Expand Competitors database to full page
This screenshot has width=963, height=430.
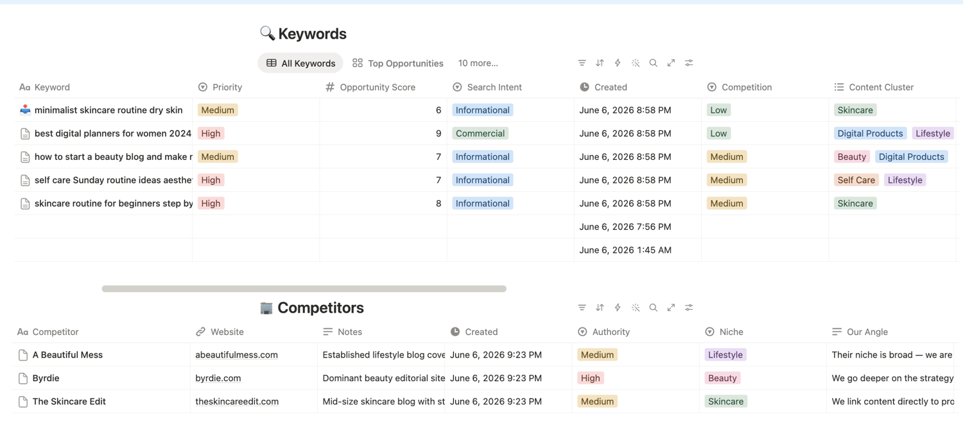click(x=671, y=307)
